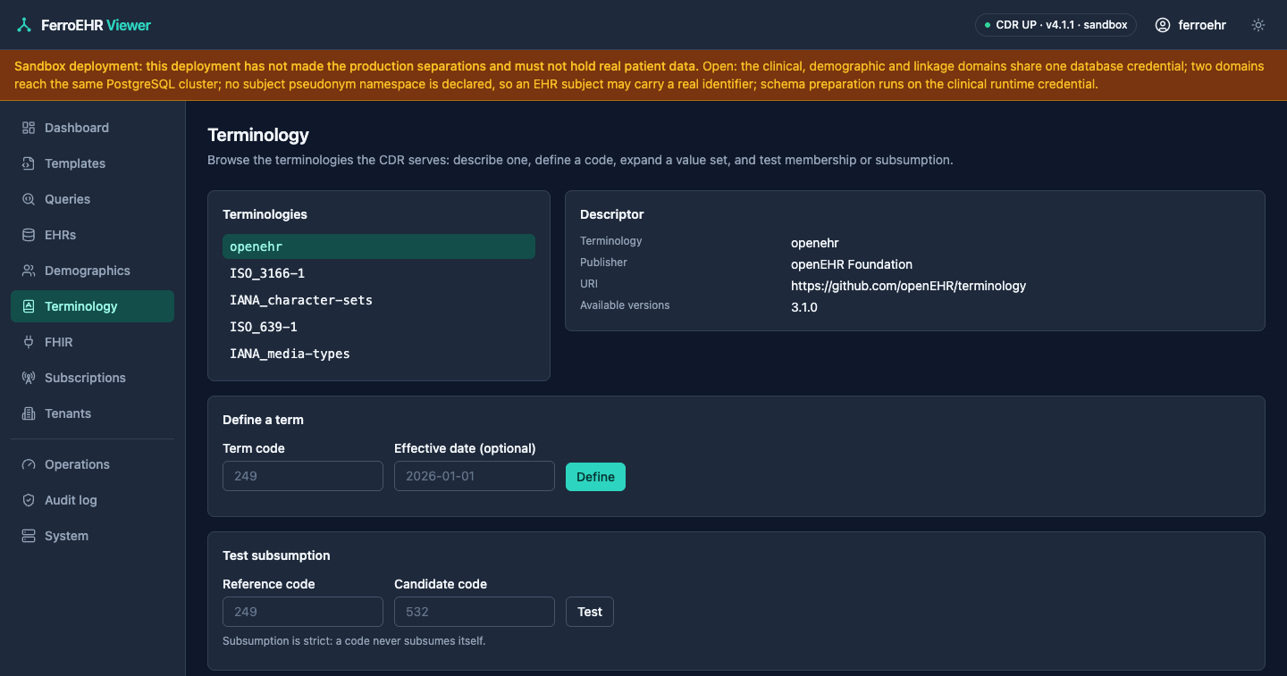This screenshot has height=676, width=1287.
Task: Click the publisher value openEHR Foundation
Action: click(x=852, y=264)
